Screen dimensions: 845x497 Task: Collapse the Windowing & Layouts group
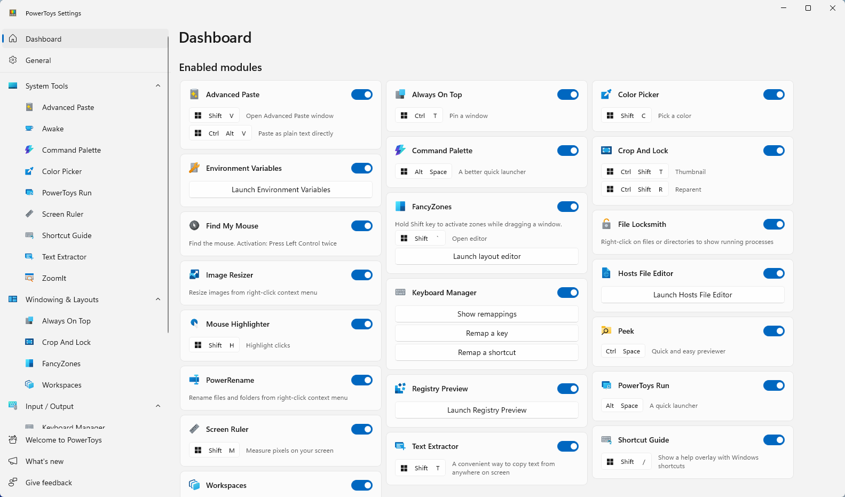158,299
